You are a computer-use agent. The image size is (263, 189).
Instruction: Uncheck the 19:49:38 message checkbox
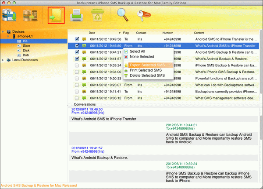[x=77, y=39]
